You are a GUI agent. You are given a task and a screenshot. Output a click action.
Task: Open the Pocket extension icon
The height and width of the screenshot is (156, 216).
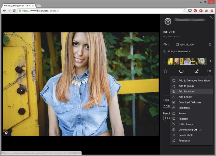pyautogui.click(x=190, y=11)
